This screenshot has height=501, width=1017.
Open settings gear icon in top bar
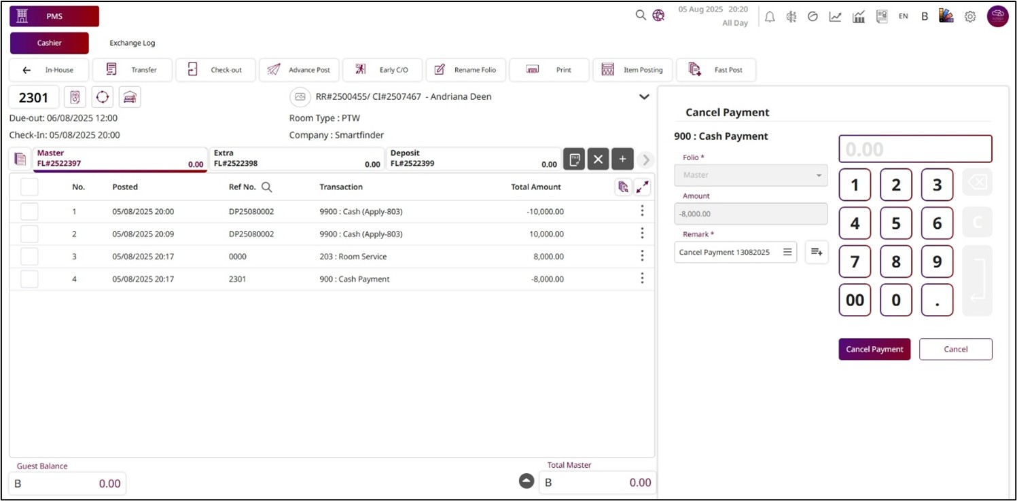[970, 17]
